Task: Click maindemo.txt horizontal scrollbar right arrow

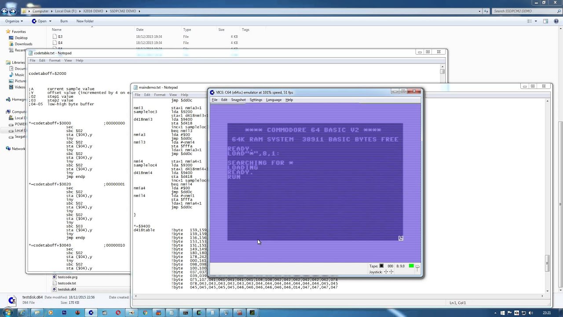Action: click(543, 296)
